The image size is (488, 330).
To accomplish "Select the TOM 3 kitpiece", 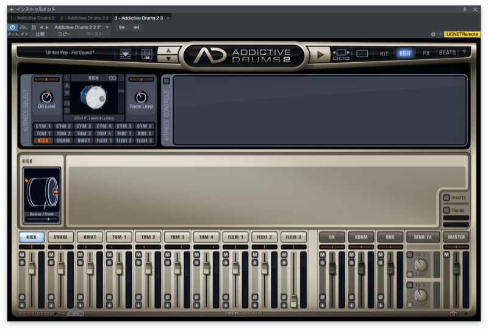I will pos(84,133).
